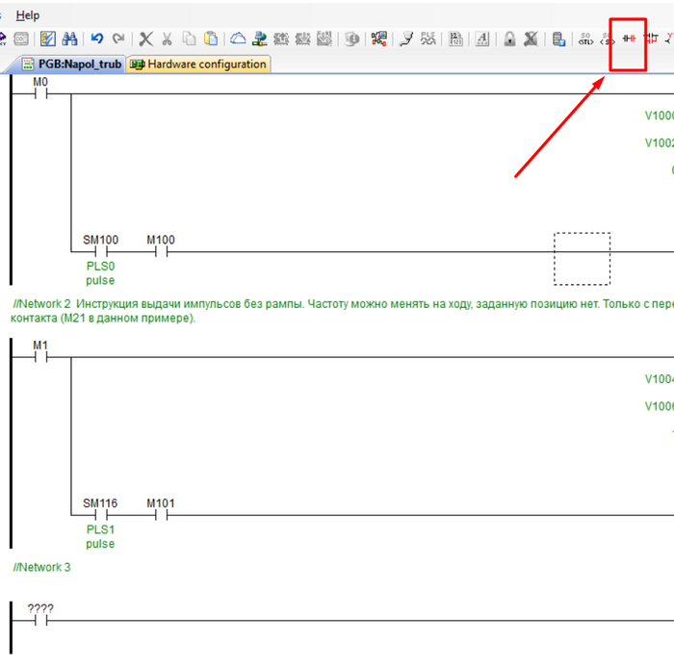Select the M0 contact in first network
Image resolution: width=674 pixels, height=668 pixels.
tap(40, 94)
